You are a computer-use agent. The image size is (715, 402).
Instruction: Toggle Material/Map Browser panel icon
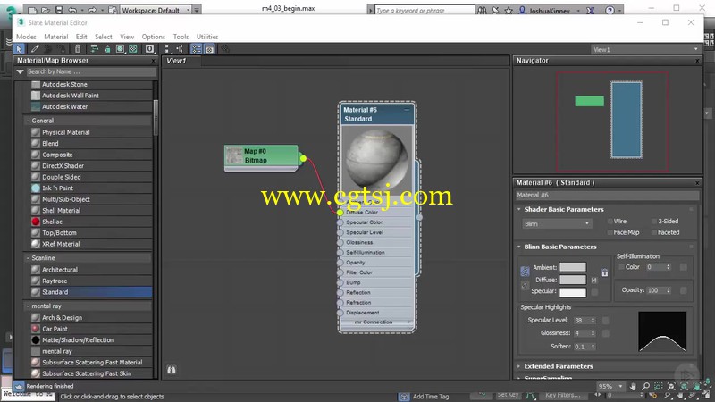[x=196, y=49]
